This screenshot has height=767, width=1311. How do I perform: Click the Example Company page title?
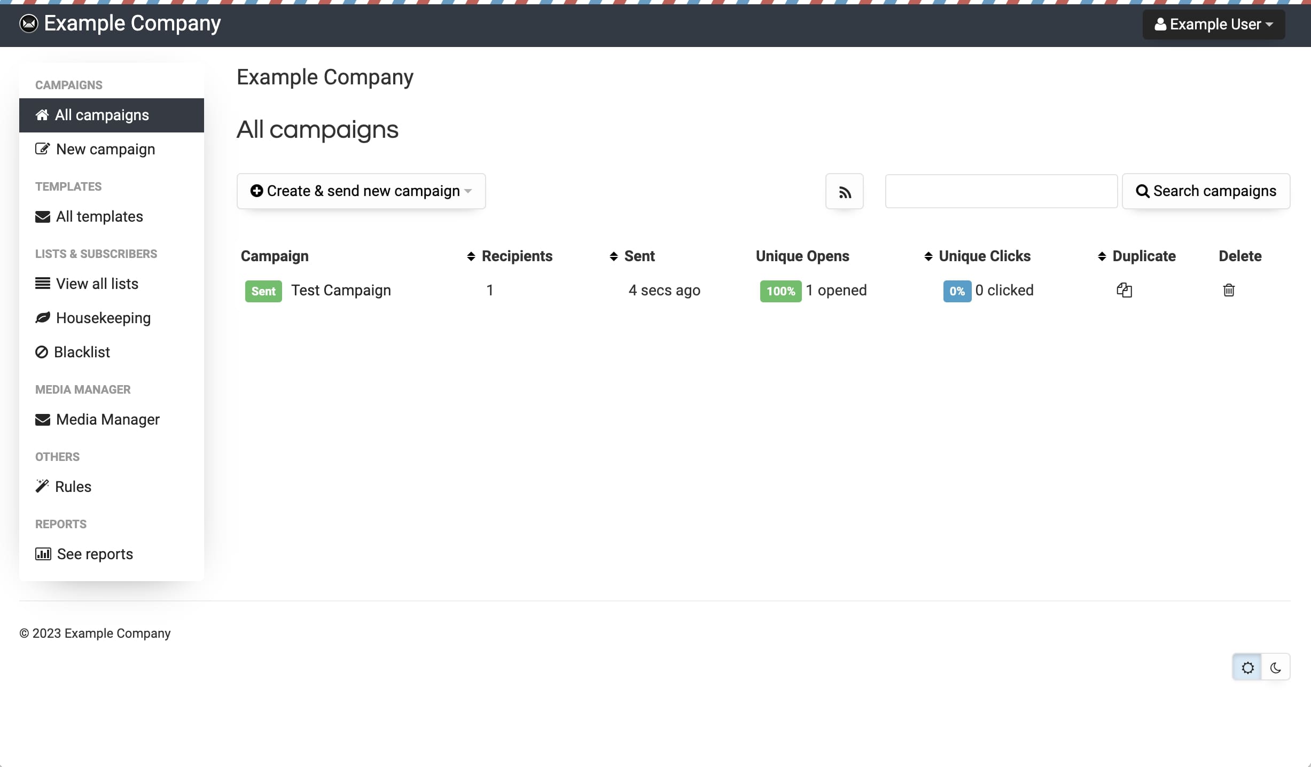pyautogui.click(x=325, y=78)
